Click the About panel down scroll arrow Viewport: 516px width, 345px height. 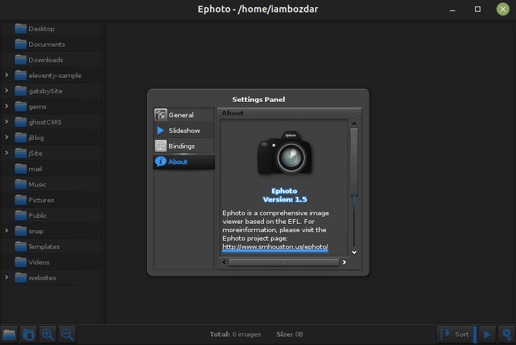[354, 252]
